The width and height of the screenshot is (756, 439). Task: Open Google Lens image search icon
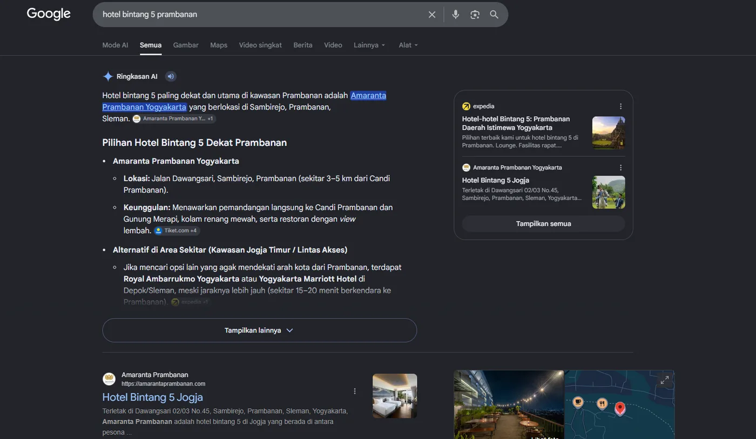(x=475, y=15)
